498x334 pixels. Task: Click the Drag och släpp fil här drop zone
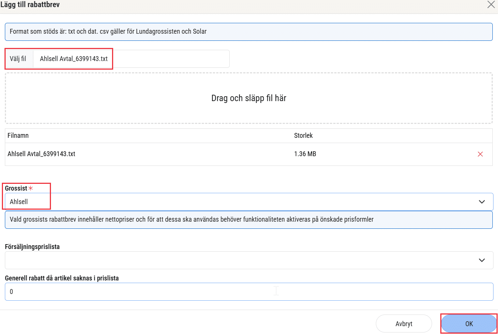249,98
